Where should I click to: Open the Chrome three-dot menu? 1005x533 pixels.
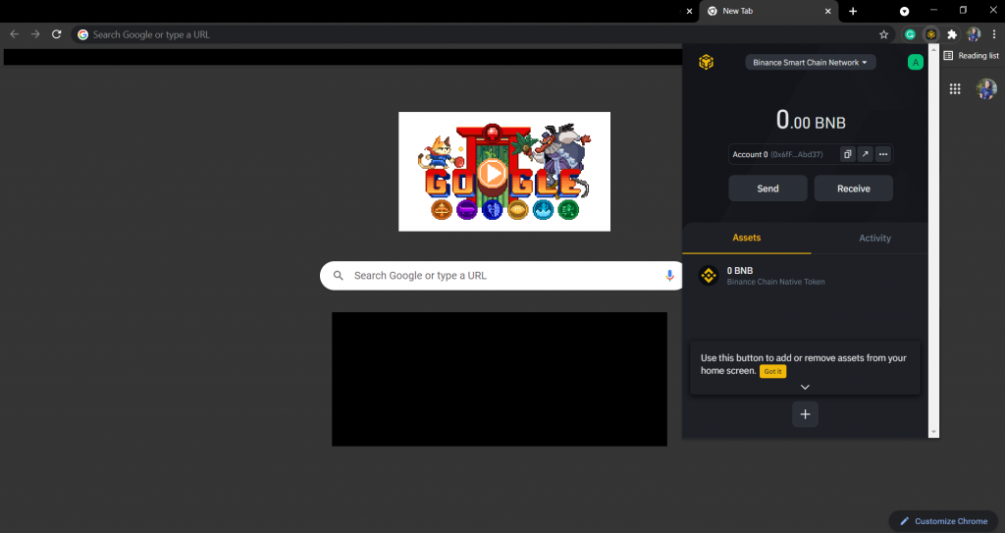994,34
